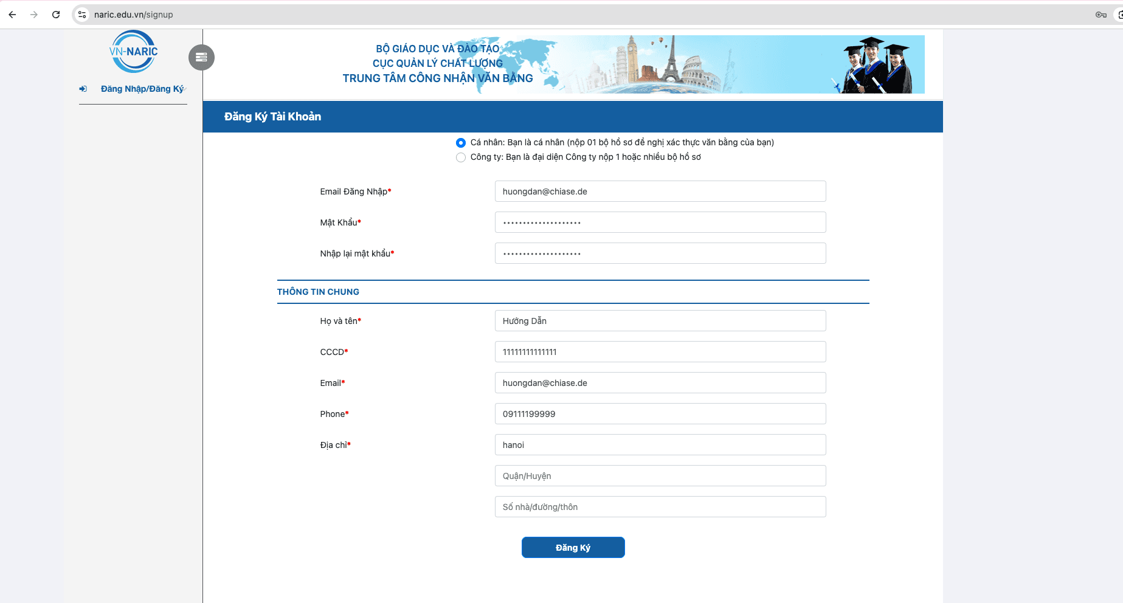Focus the Mật Khẩu password field

660,222
